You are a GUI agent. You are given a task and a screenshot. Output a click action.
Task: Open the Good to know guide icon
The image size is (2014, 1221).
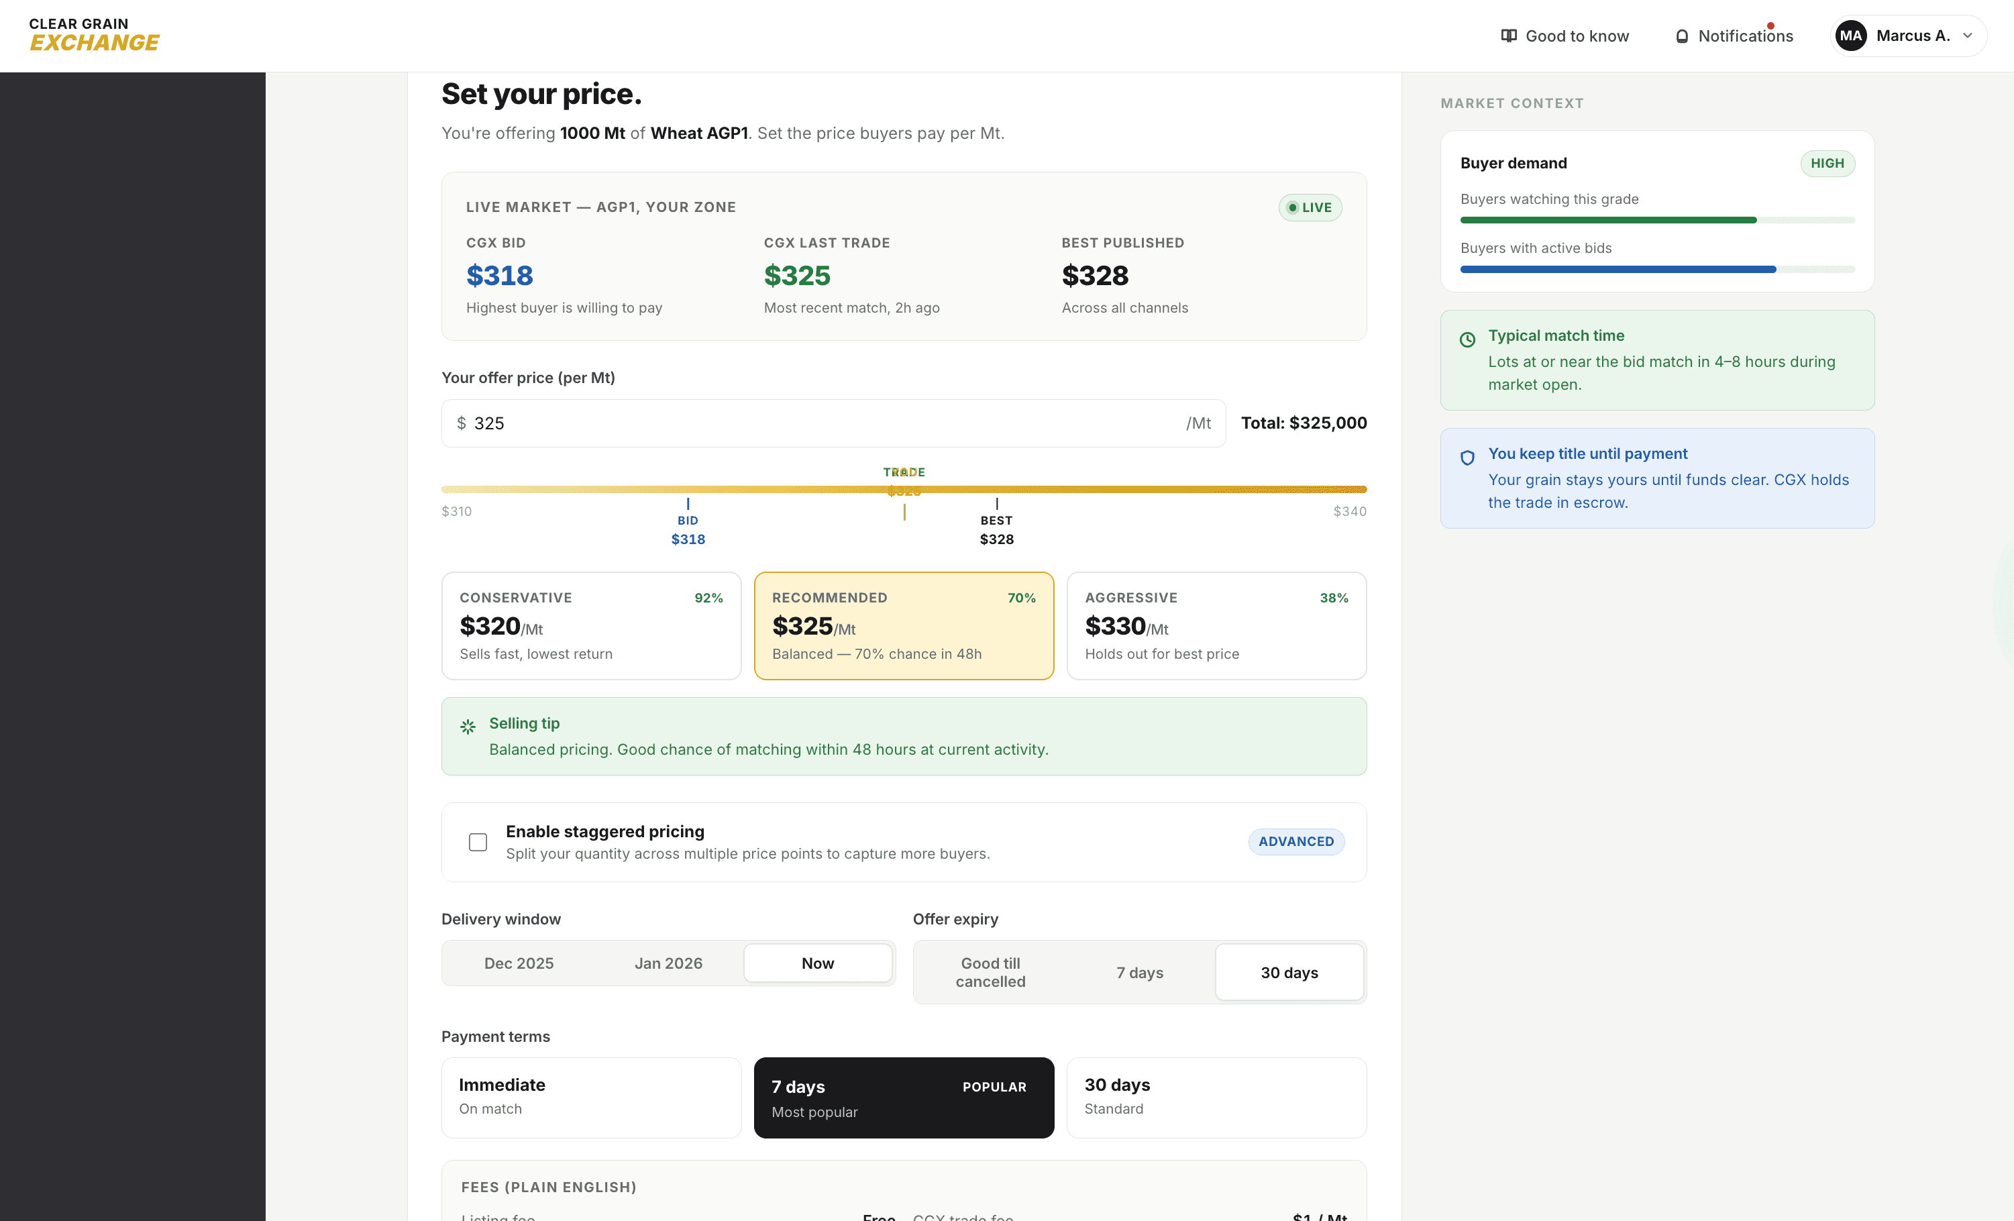tap(1508, 35)
